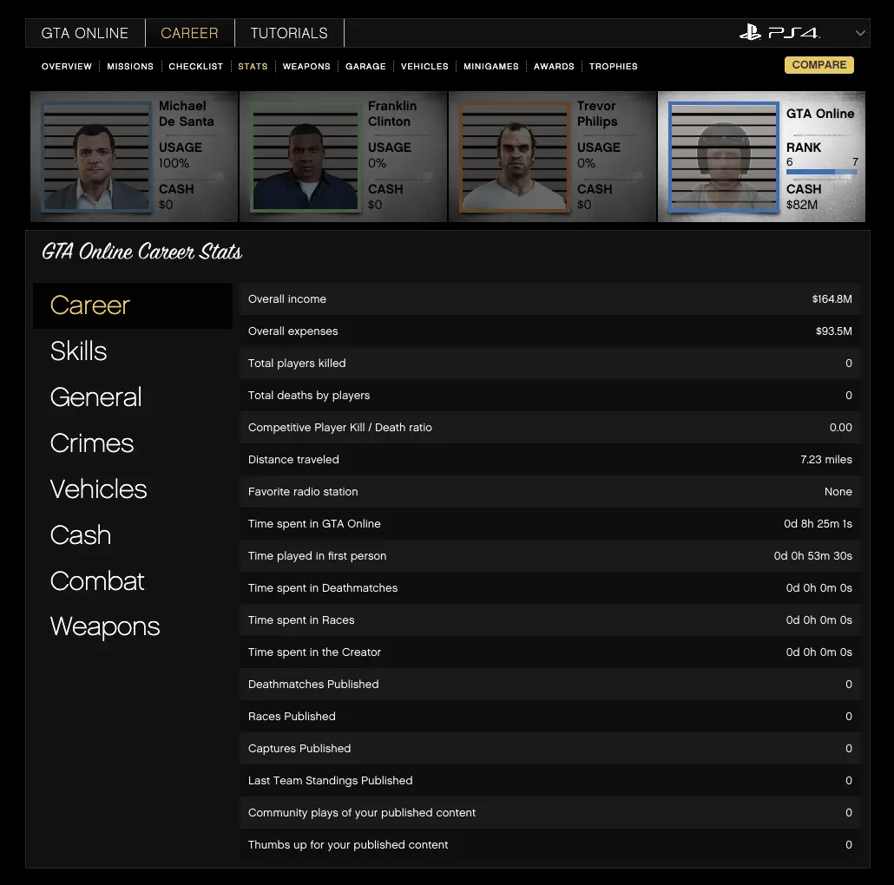Open the Career tab
Image resolution: width=894 pixels, height=885 pixels.
[x=189, y=33]
